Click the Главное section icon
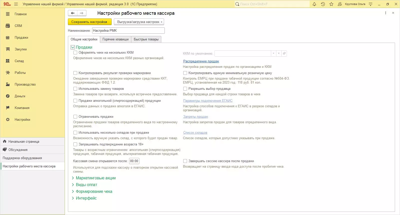Viewport: 400px width, 215px height. point(8,14)
